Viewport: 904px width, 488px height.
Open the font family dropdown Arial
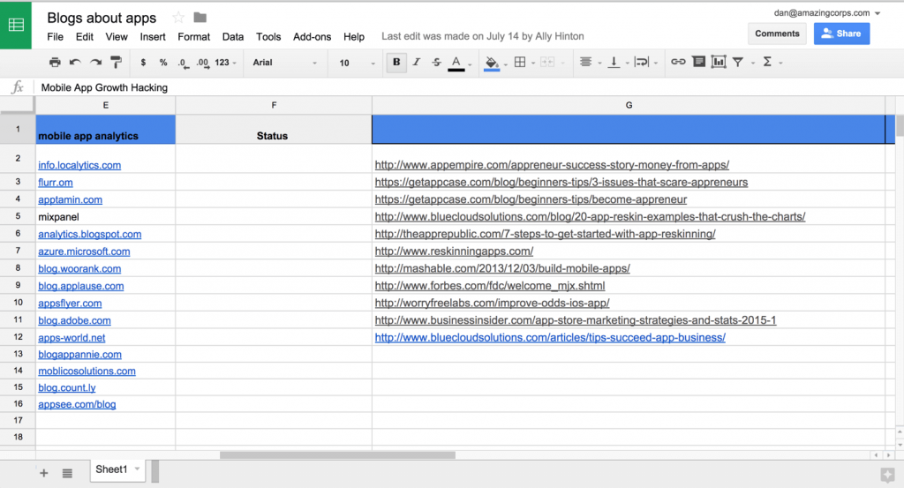[285, 63]
